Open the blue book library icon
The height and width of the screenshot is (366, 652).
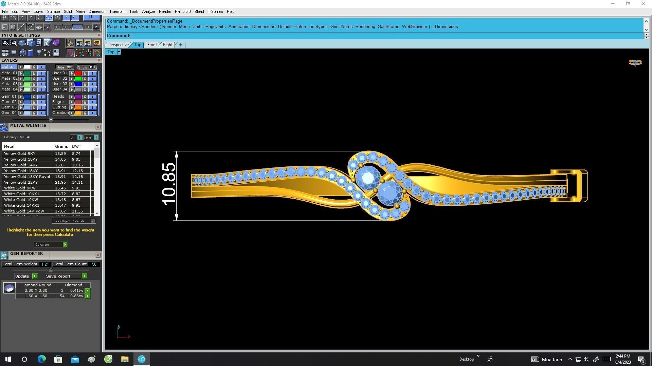coord(31,53)
